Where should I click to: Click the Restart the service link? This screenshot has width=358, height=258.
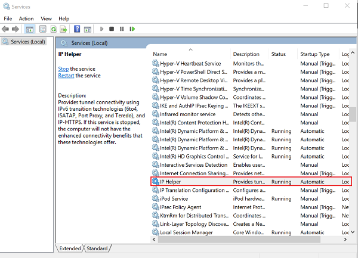[66, 76]
